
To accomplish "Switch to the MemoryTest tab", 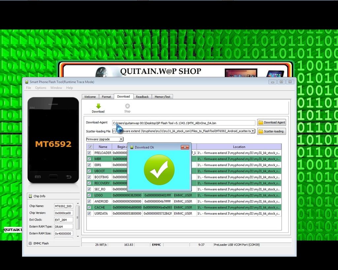I will coord(162,97).
